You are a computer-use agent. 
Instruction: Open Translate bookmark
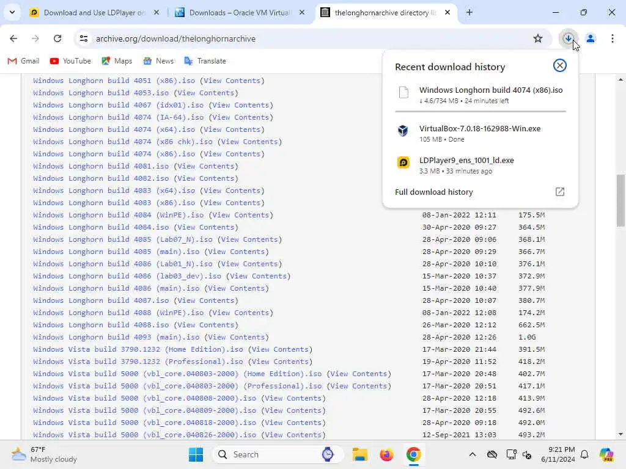[x=205, y=61]
